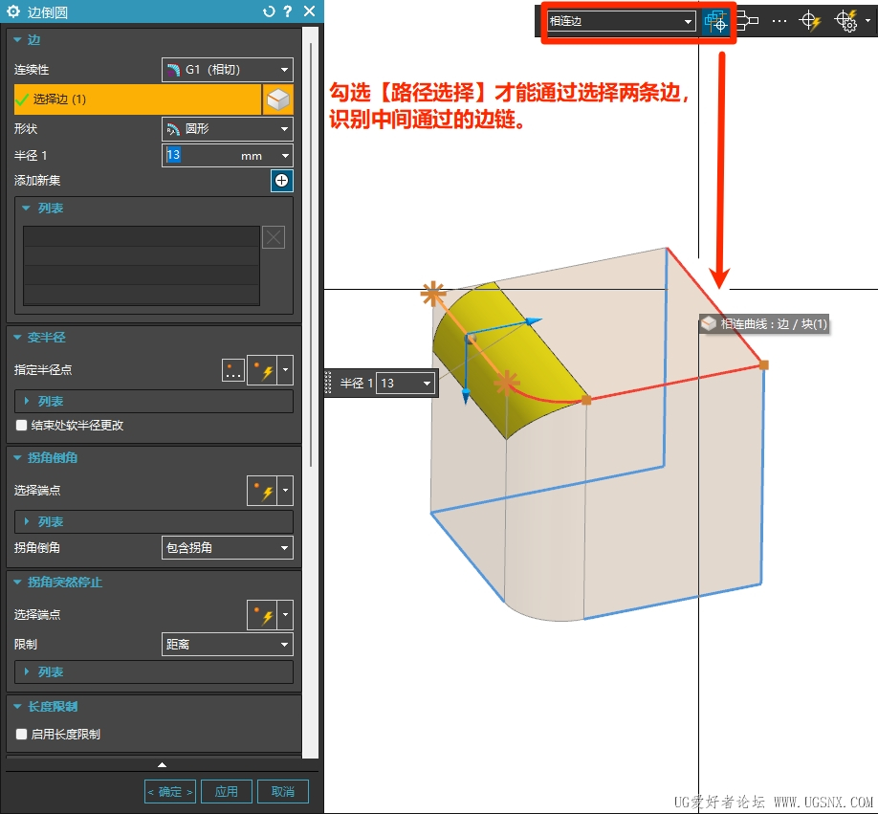Open the help question mark icon
Viewport: 878px width, 814px height.
(288, 11)
